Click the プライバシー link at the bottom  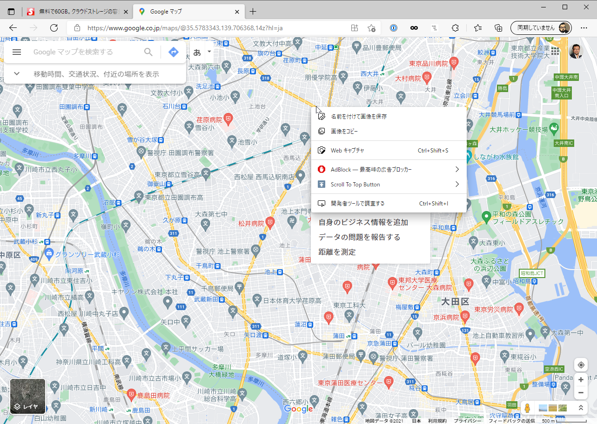pos(467,421)
